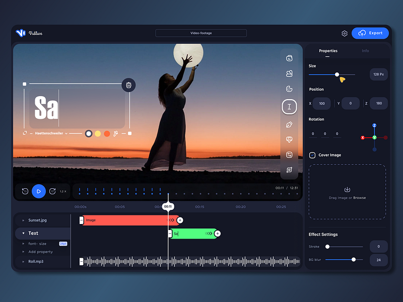Open the effects settings icon near toolbar bottom
This screenshot has height=302, width=403.
(289, 154)
